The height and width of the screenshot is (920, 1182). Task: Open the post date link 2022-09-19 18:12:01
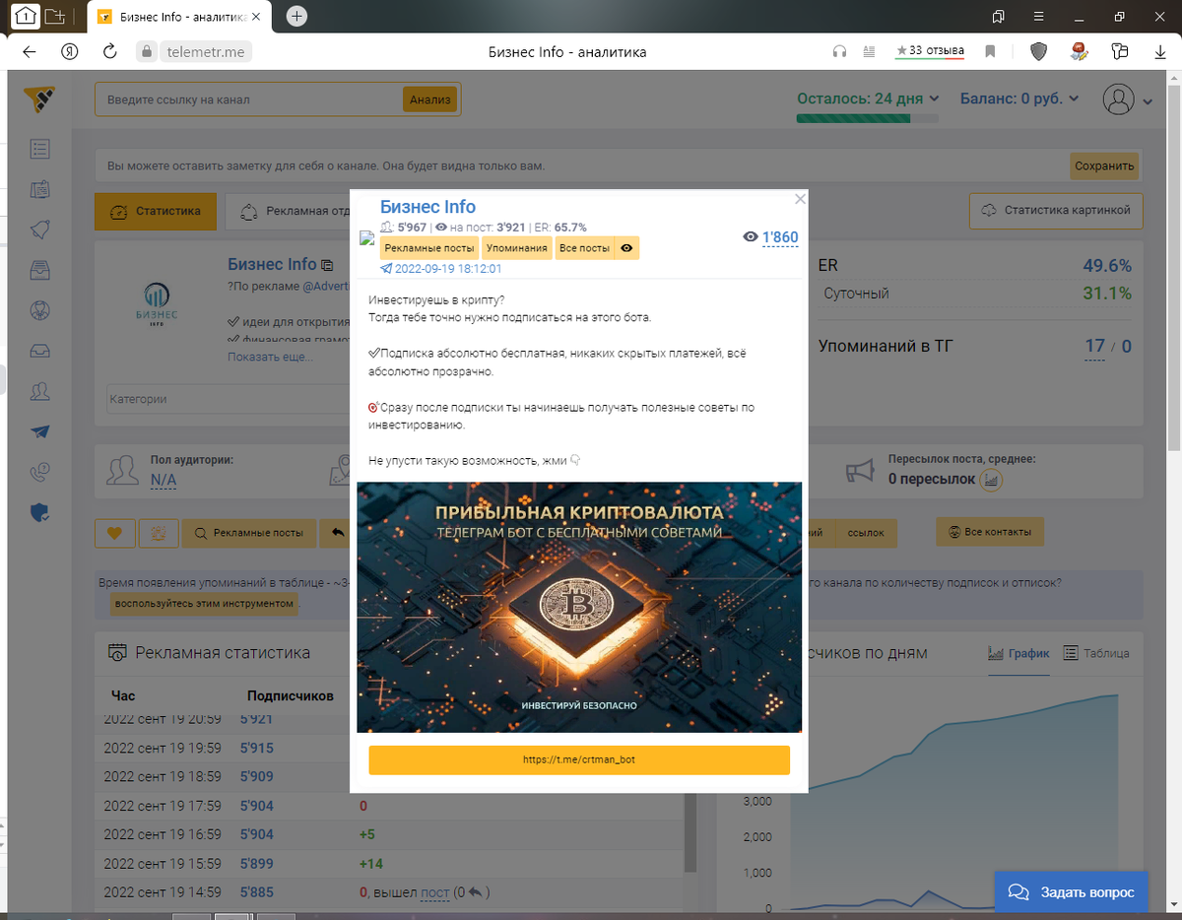(448, 269)
